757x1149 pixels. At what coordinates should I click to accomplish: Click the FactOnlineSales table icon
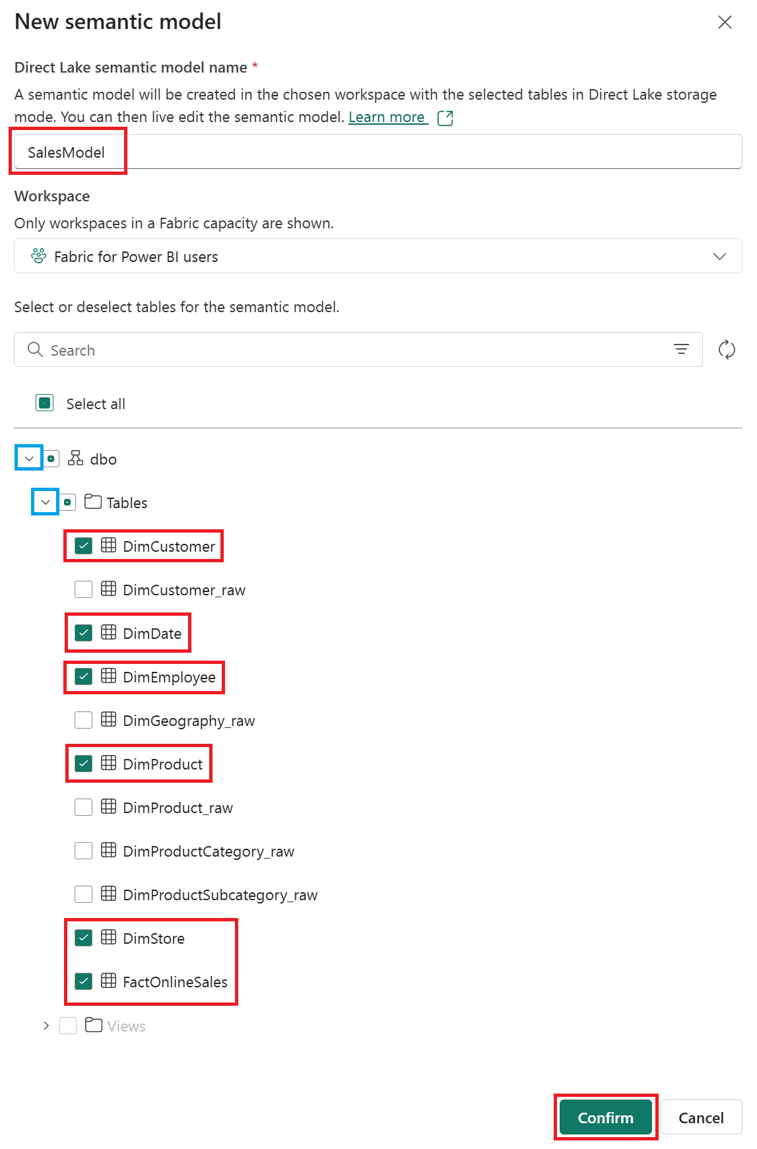(109, 981)
